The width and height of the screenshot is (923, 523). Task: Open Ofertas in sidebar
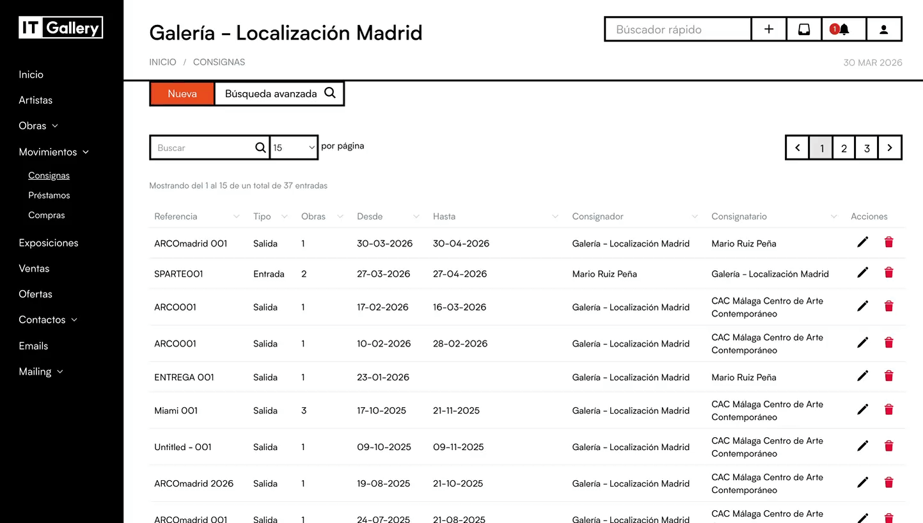point(36,294)
